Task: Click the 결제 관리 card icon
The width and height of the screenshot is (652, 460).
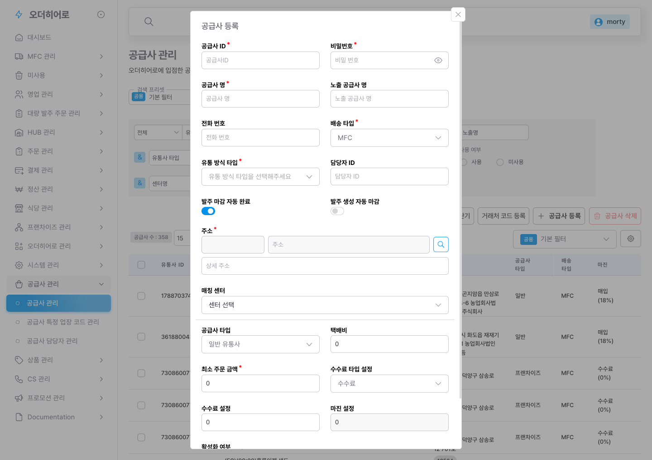Action: point(19,170)
